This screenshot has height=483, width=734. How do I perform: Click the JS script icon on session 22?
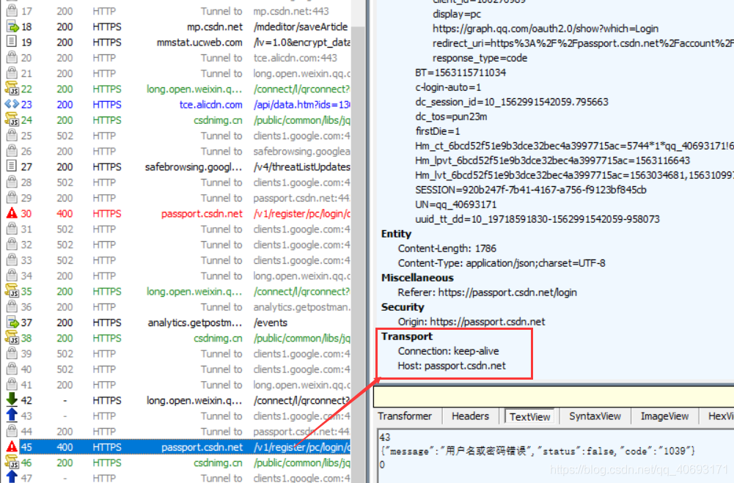[12, 89]
